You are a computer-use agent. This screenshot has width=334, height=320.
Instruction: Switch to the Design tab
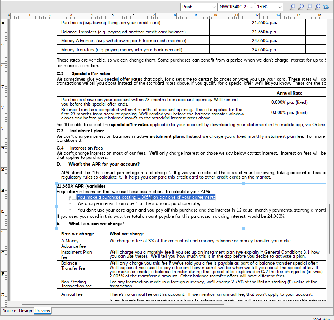click(26, 311)
